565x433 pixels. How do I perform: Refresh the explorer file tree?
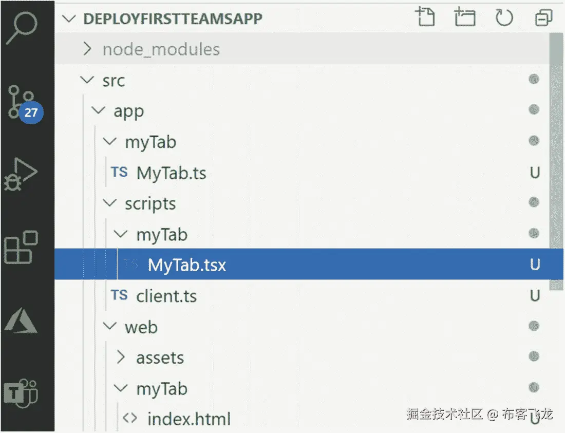pos(504,18)
